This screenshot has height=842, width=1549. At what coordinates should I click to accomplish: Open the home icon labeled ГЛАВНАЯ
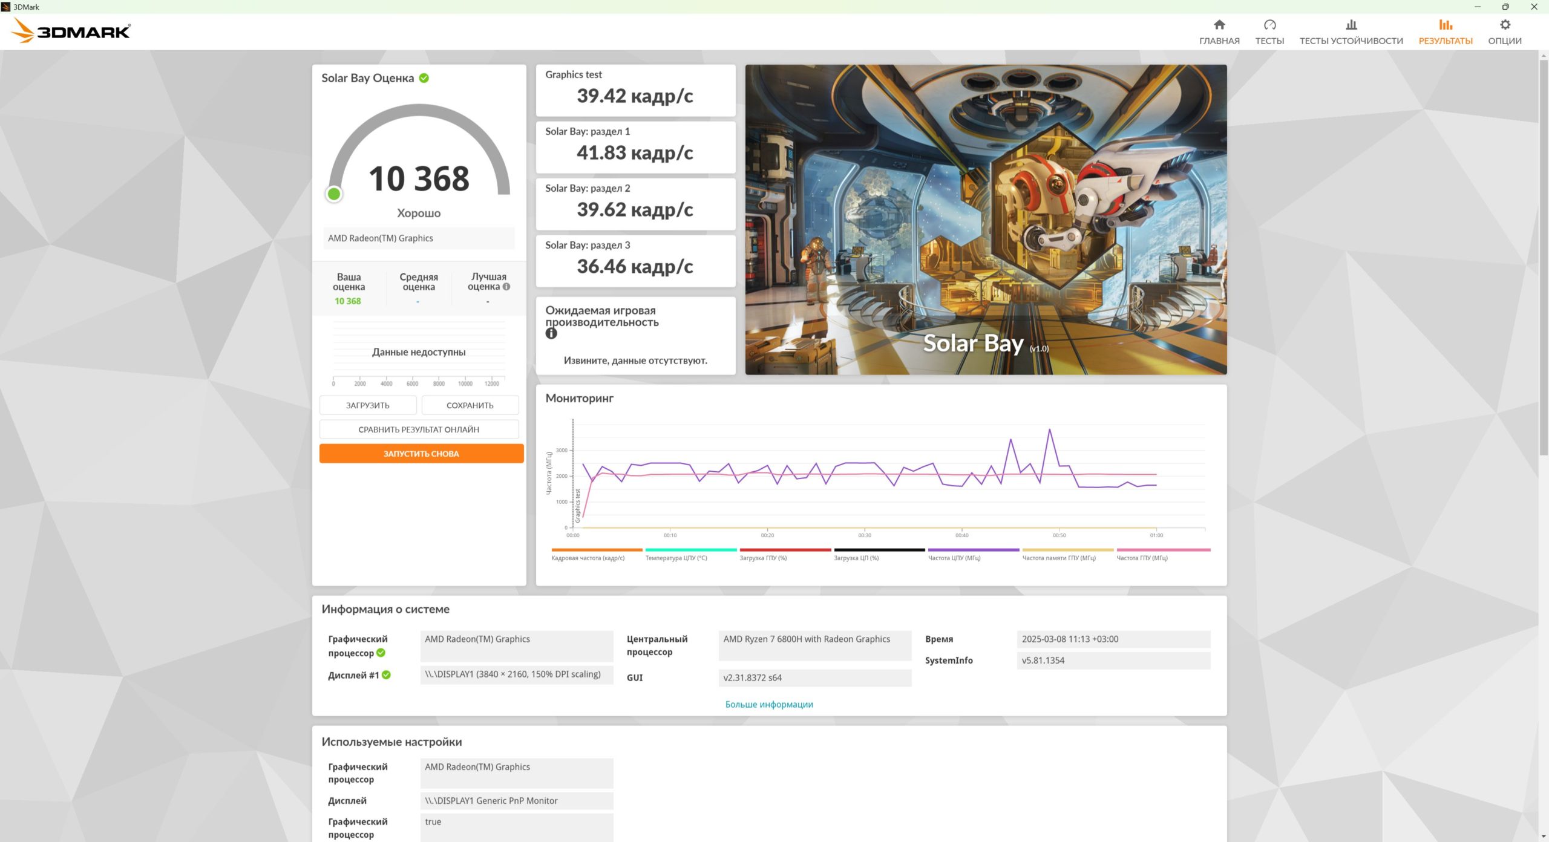tap(1219, 25)
